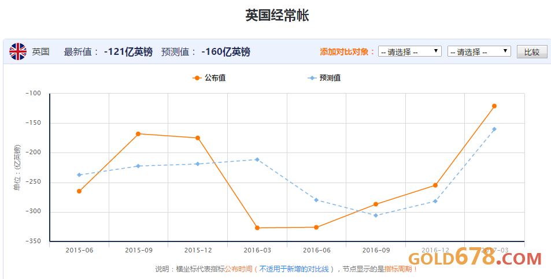Click the orange 公布时间 note text

238,269
